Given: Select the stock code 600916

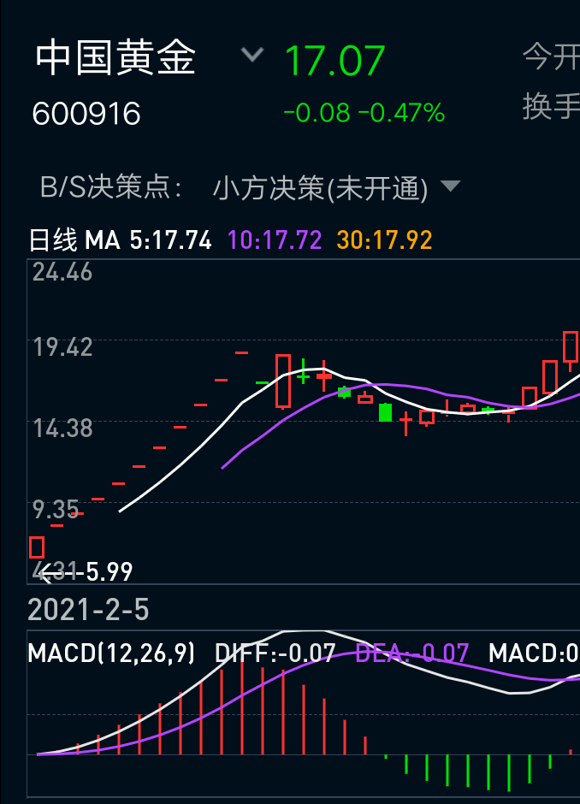Looking at the screenshot, I should (x=86, y=114).
